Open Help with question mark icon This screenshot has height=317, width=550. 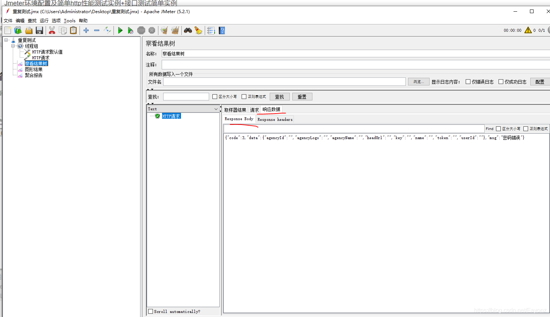pos(222,30)
